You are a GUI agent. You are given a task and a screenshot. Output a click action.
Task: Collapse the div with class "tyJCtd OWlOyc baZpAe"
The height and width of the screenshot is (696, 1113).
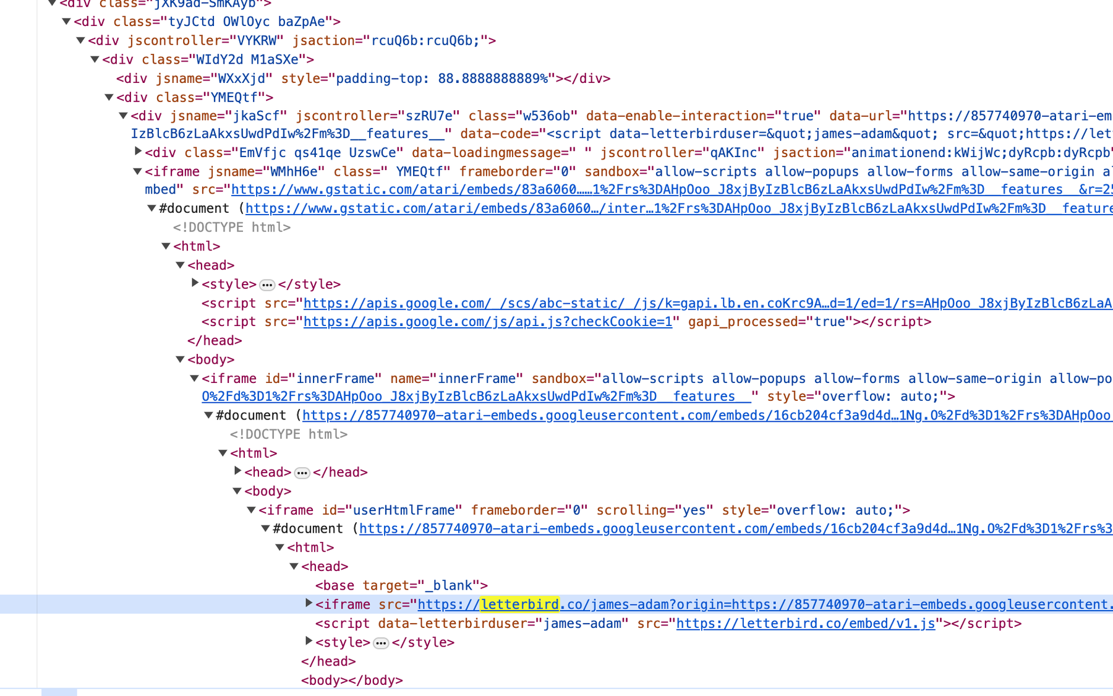coord(66,22)
